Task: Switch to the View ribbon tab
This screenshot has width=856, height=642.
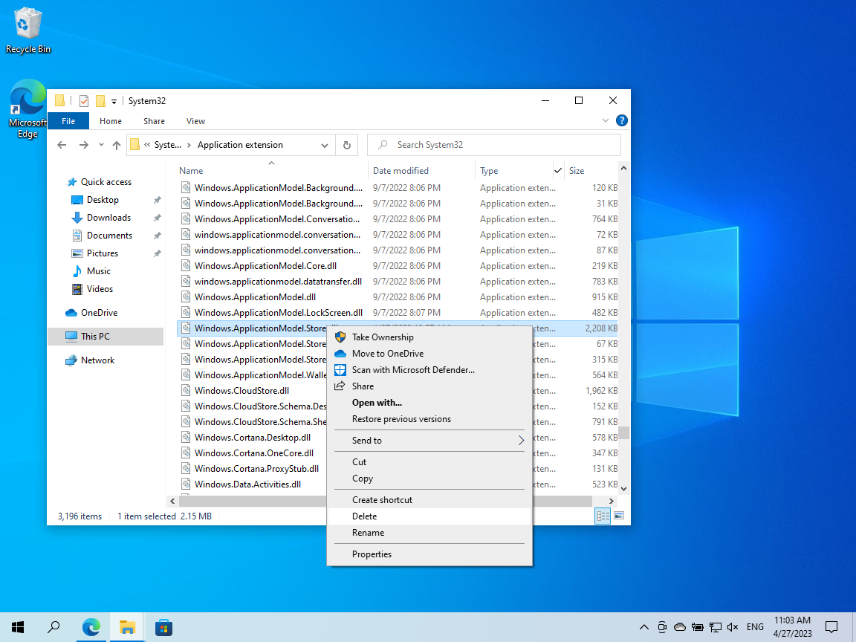Action: click(x=195, y=121)
